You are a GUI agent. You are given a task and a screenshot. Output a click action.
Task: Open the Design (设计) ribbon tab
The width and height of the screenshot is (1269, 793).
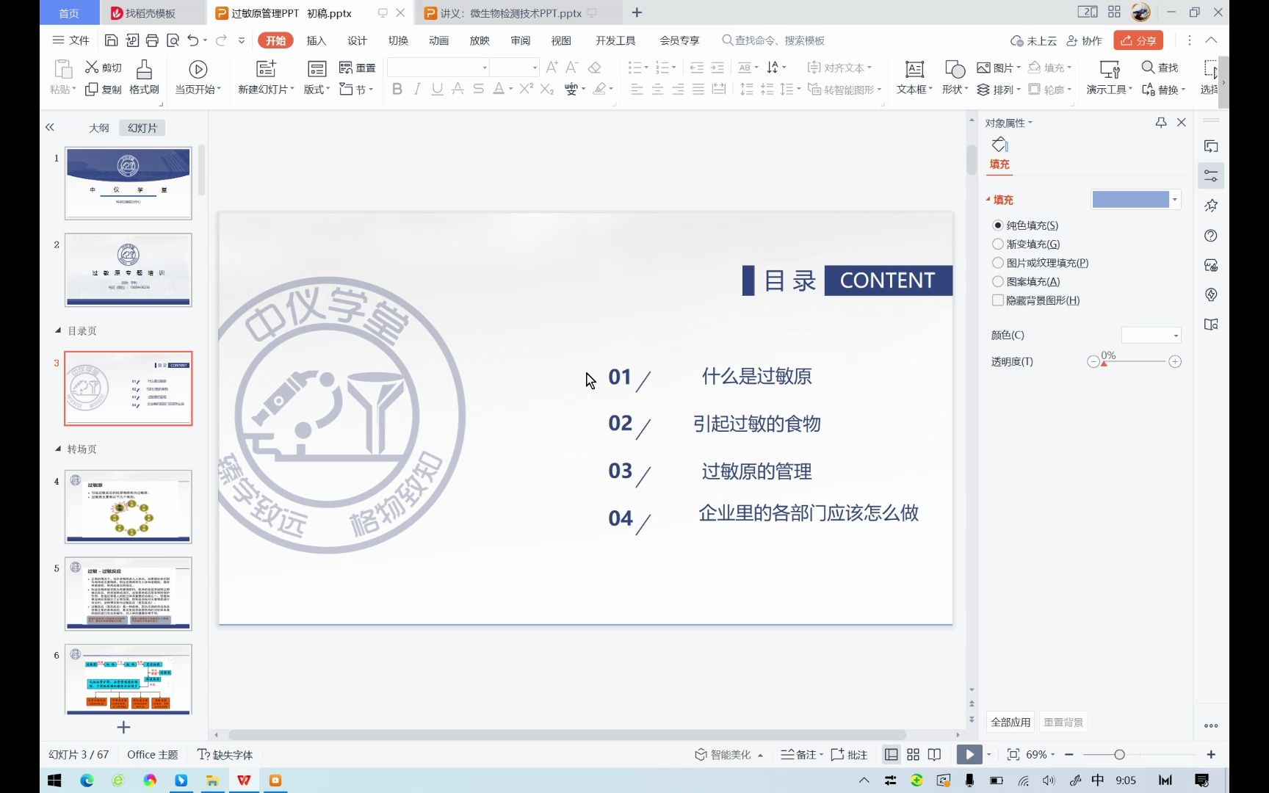point(357,40)
